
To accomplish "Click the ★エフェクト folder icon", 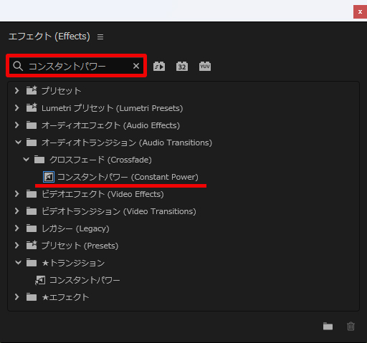I will tap(32, 297).
